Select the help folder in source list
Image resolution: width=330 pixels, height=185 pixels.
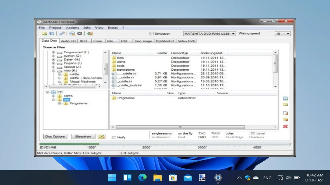pyautogui.click(x=120, y=58)
